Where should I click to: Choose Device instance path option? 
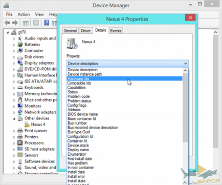(125, 74)
